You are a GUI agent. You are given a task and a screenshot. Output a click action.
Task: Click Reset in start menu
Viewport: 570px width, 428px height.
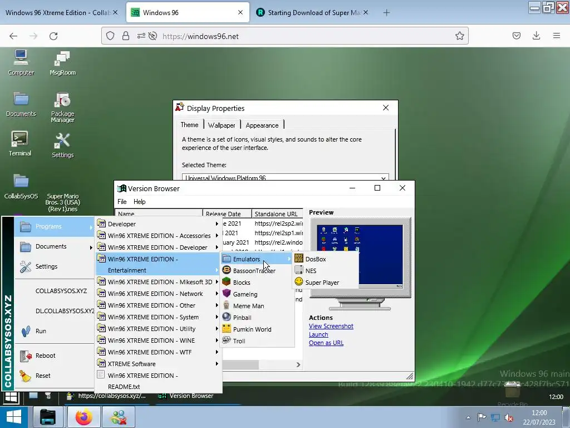tap(54, 376)
